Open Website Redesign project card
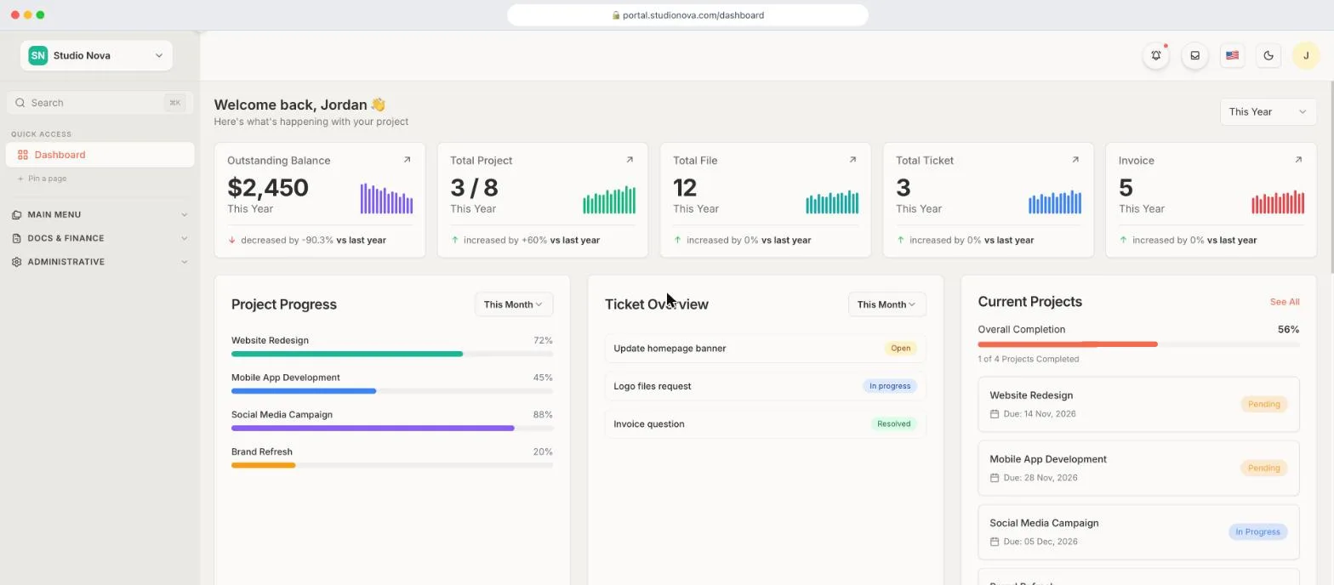 [1138, 405]
